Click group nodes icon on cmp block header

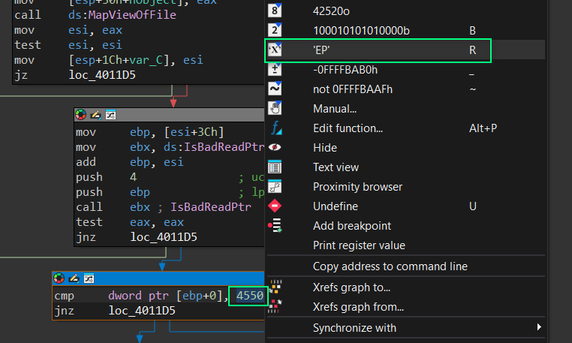point(89,278)
